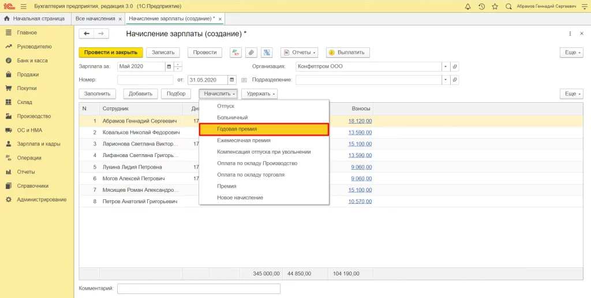Click the back navigation arrow
591x298 pixels.
tap(88, 34)
